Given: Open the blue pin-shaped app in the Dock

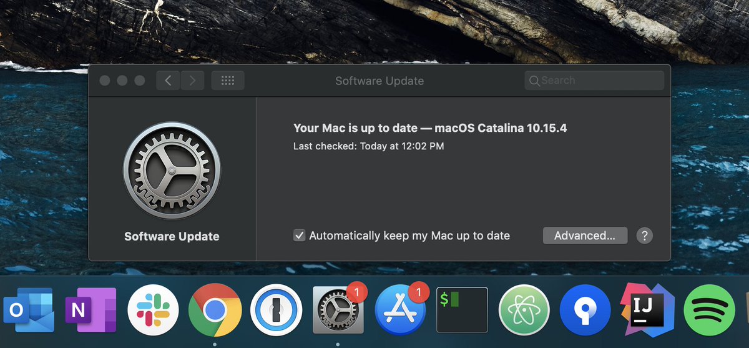Looking at the screenshot, I should pyautogui.click(x=585, y=311).
